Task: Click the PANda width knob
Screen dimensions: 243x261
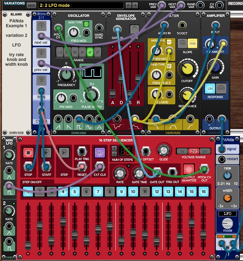Action: pyautogui.click(x=227, y=198)
